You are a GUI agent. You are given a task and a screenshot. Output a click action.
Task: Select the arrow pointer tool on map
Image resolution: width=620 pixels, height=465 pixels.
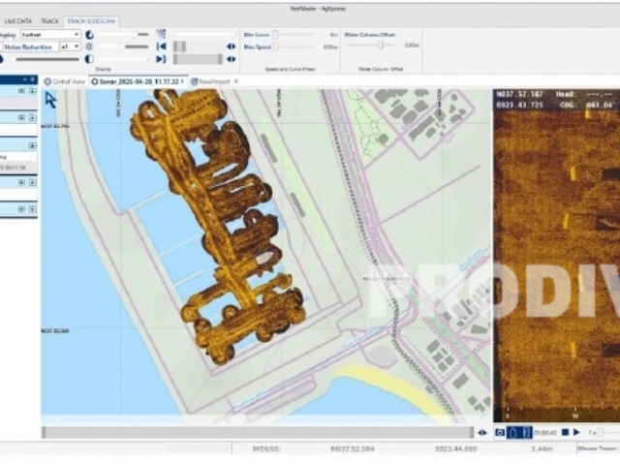point(50,100)
